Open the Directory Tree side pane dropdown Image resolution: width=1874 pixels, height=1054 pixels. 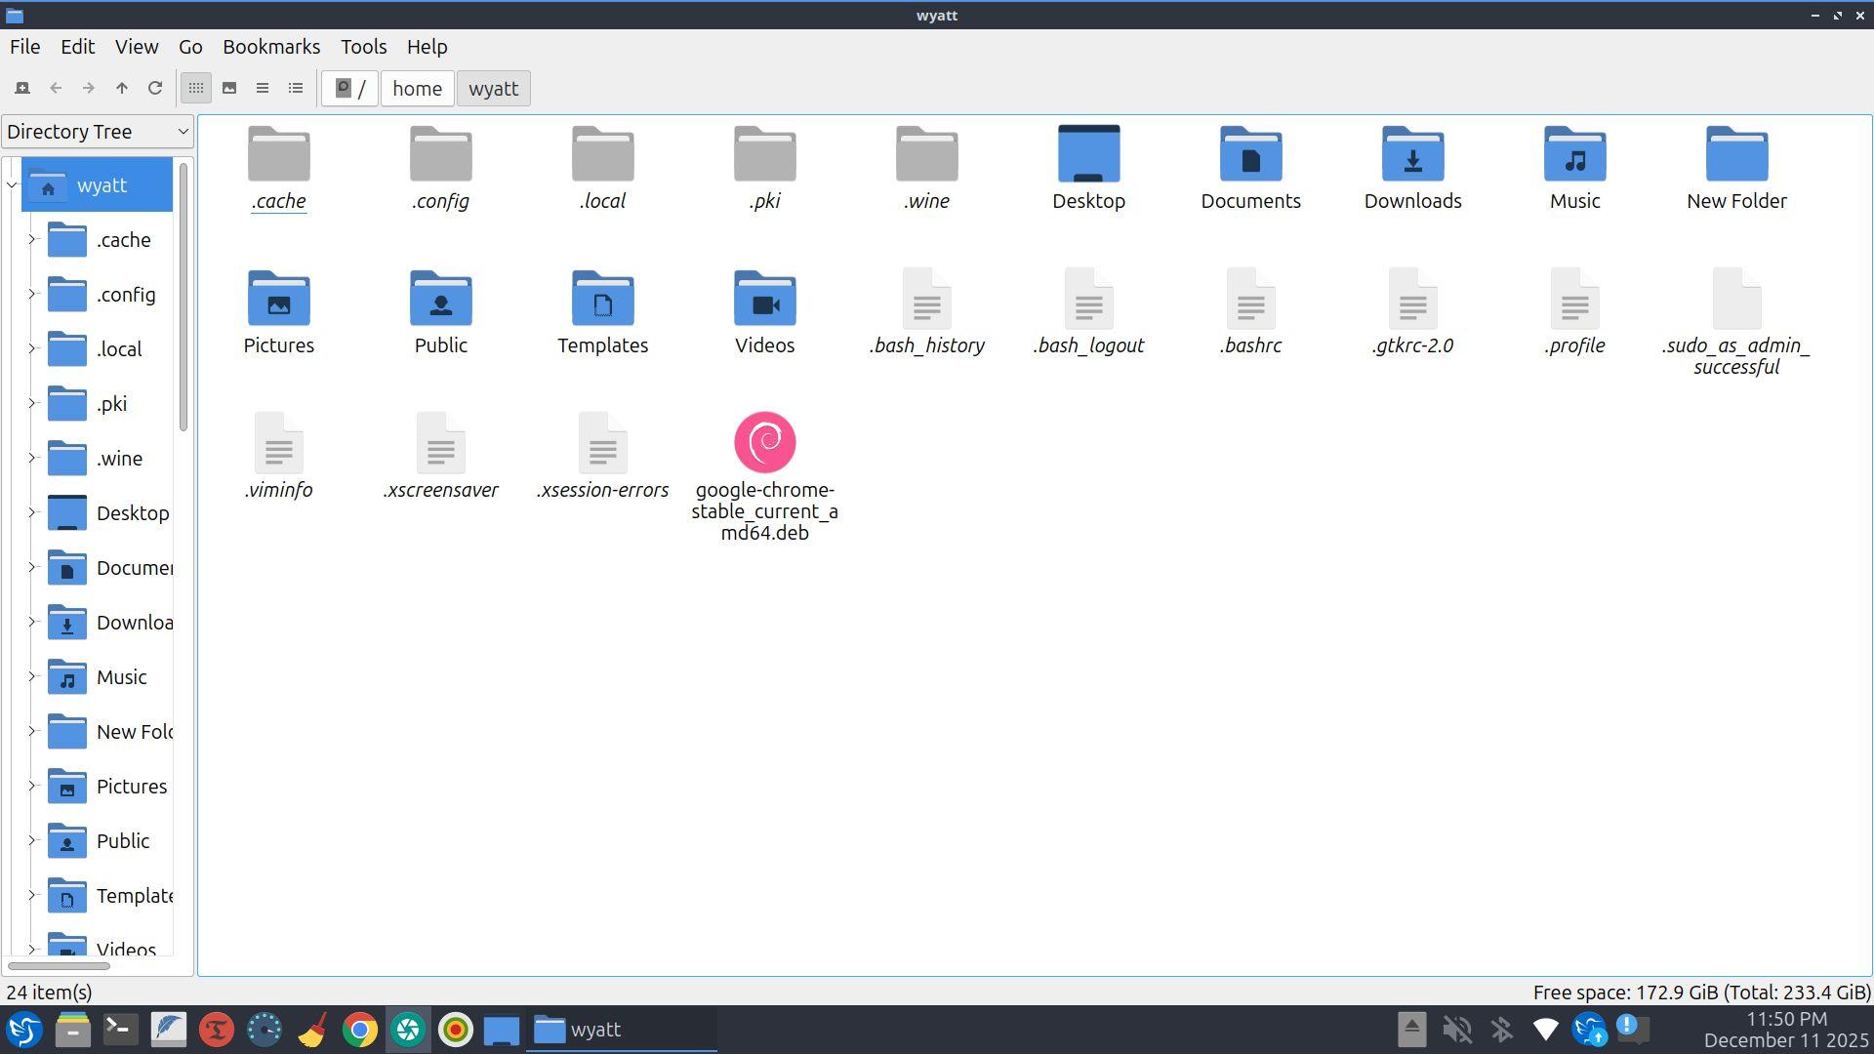(x=98, y=132)
